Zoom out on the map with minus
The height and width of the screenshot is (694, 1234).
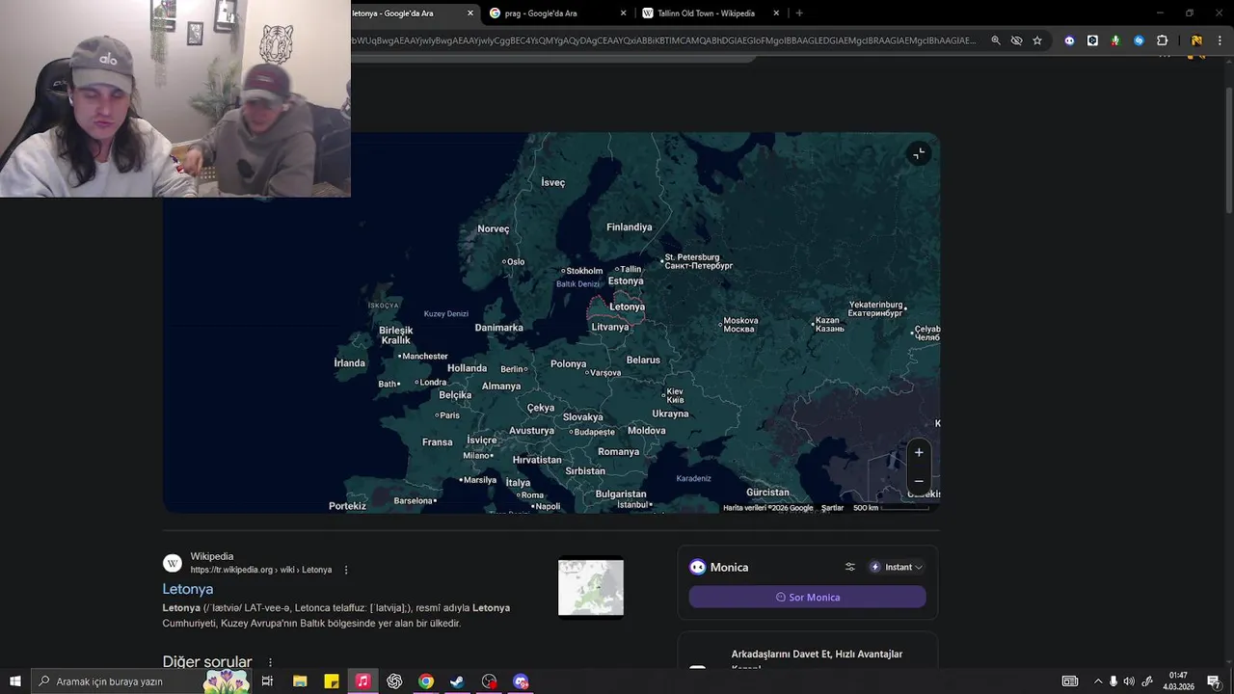[x=919, y=480]
